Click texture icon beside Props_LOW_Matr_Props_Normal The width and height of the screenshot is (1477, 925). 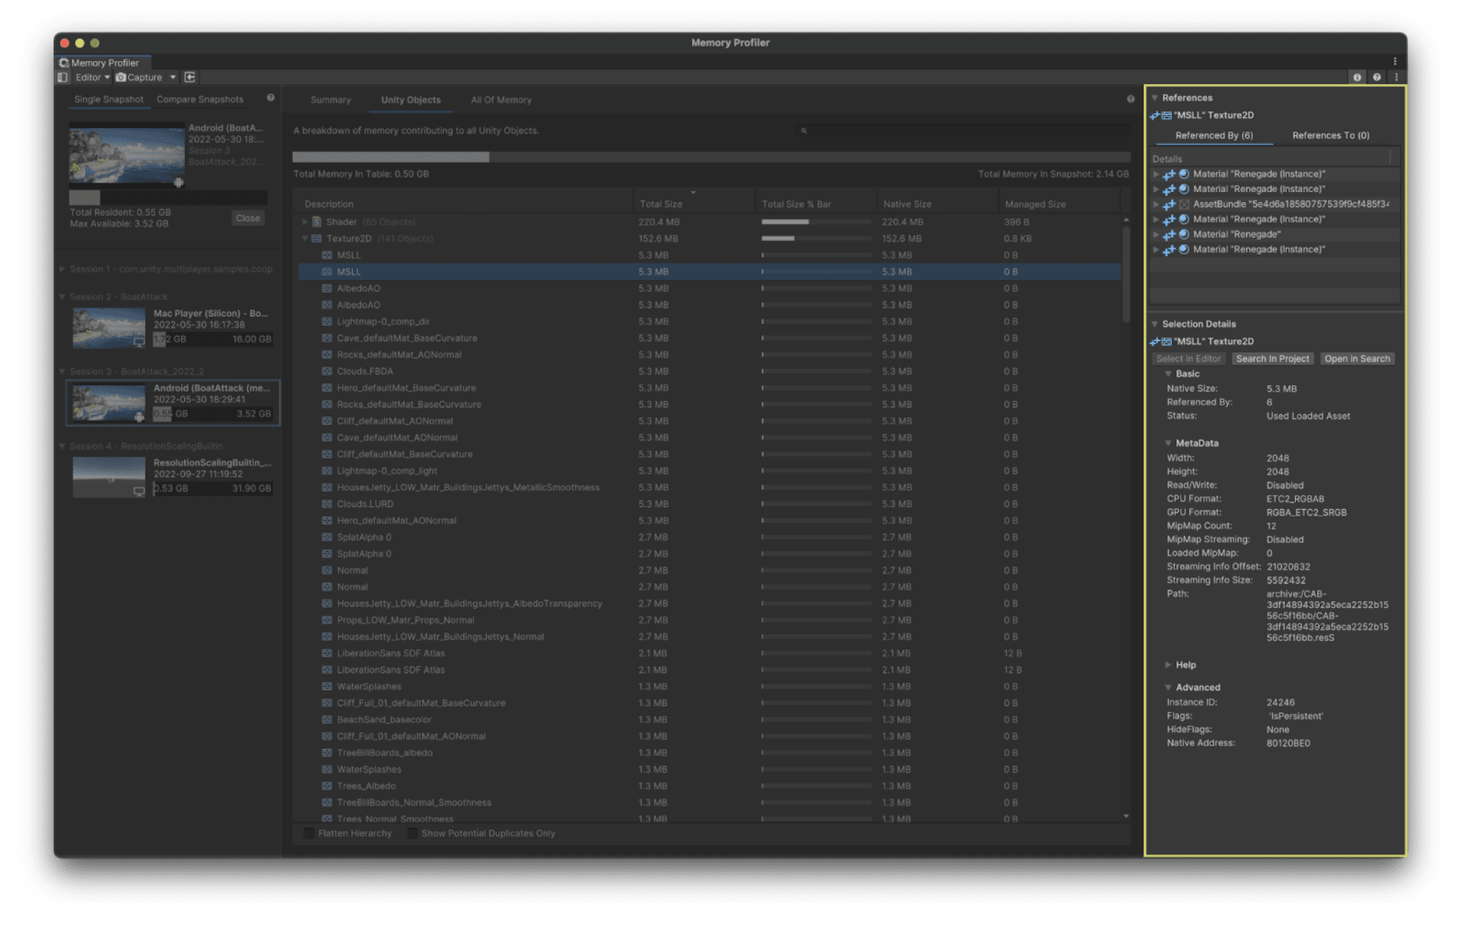pos(327,620)
